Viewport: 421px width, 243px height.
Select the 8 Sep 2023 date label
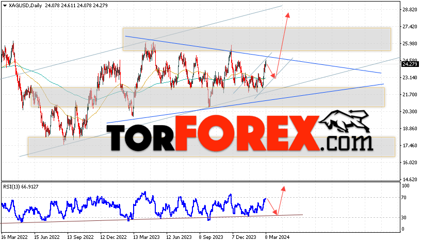point(211,237)
